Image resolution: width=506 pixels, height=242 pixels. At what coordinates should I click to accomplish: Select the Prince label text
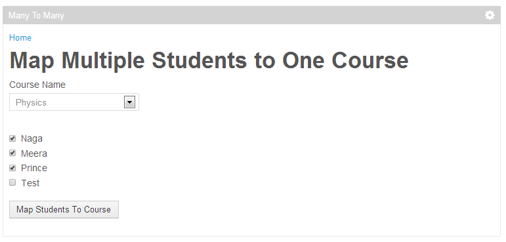click(34, 168)
